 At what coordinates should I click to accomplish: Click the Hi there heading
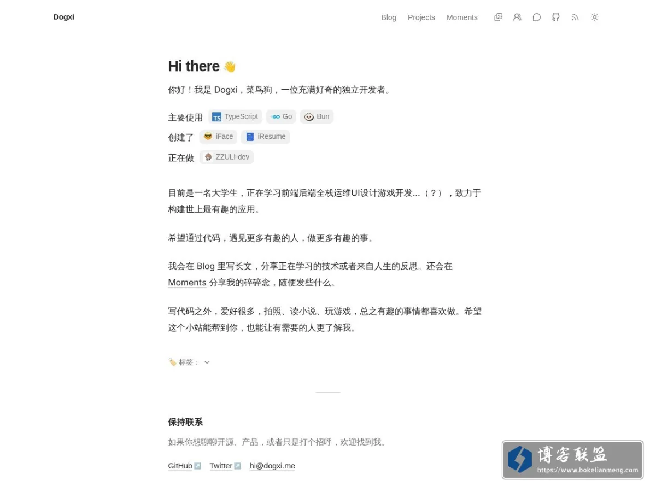202,66
